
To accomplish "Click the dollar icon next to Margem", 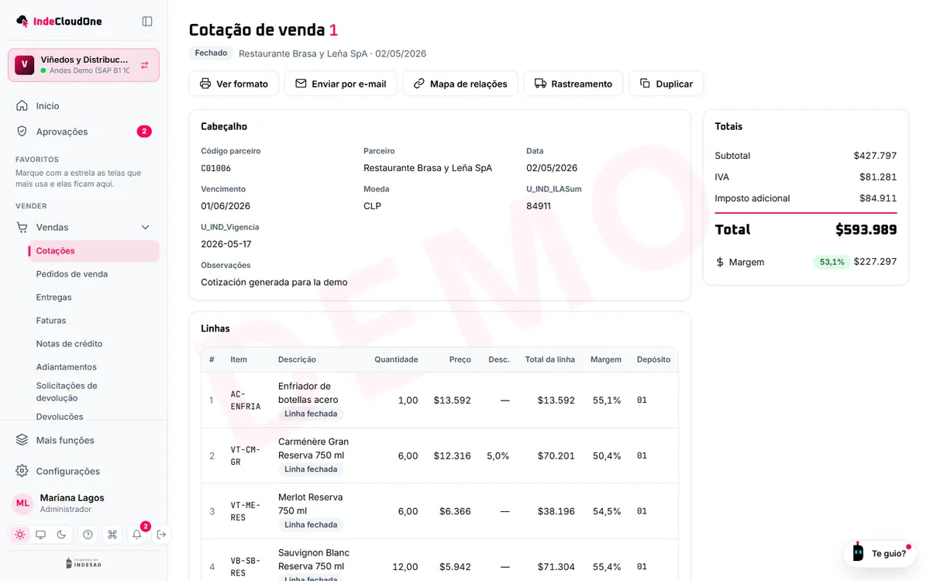I will tap(720, 263).
